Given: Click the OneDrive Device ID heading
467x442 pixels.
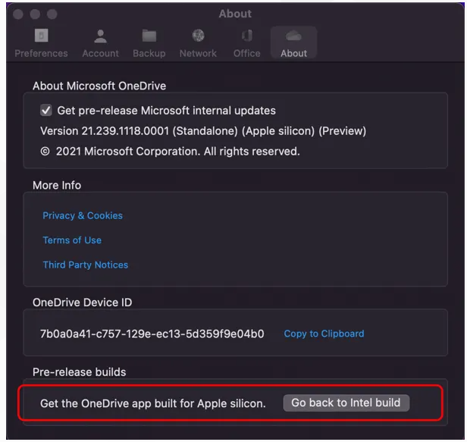Looking at the screenshot, I should click(83, 303).
